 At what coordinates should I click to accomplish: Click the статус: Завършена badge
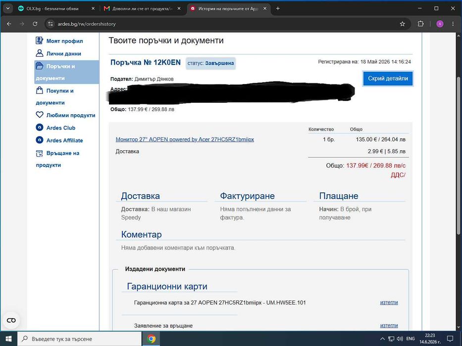coord(210,63)
